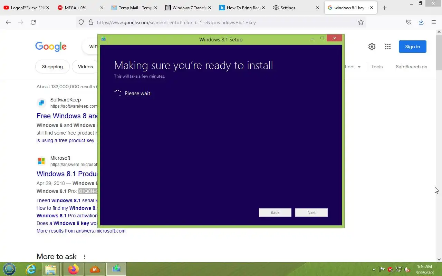Image resolution: width=442 pixels, height=276 pixels.
Task: Open 'Does a Windows 8 key' link
Action: (67, 223)
